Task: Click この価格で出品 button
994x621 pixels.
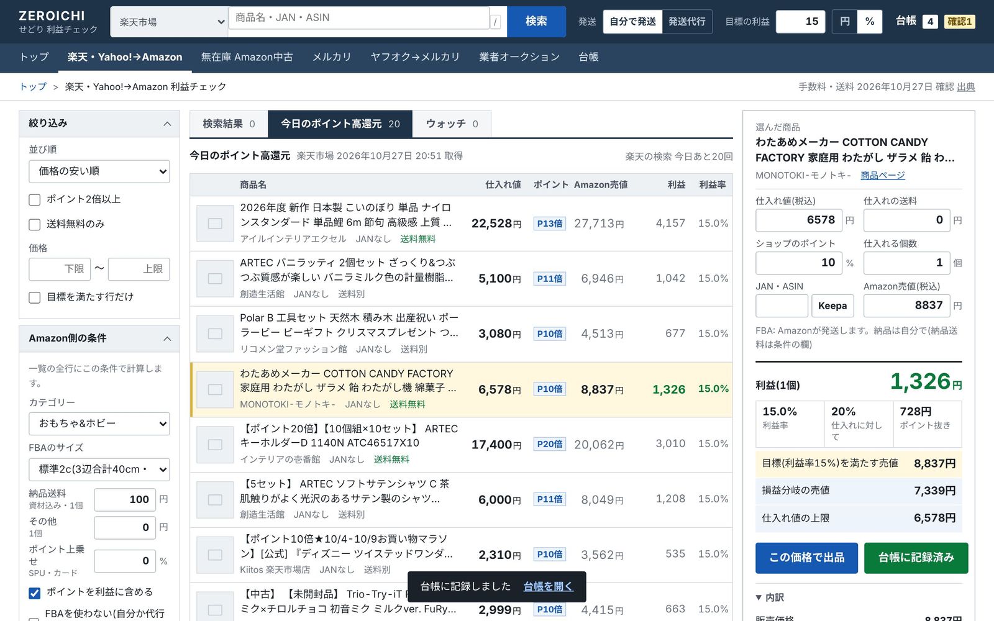Action: coord(806,558)
